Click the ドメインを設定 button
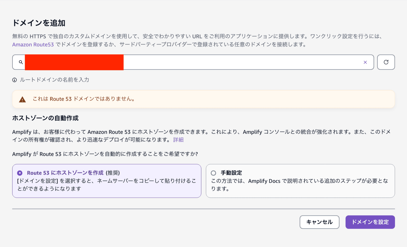The image size is (407, 247). [x=370, y=222]
